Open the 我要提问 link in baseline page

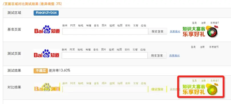coord(175,31)
